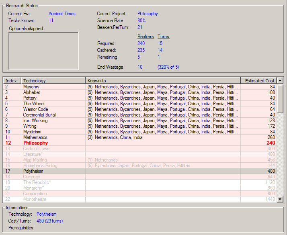Select the Warrior Code row
Image resolution: width=287 pixels, height=235 pixels.
pyautogui.click(x=140, y=109)
